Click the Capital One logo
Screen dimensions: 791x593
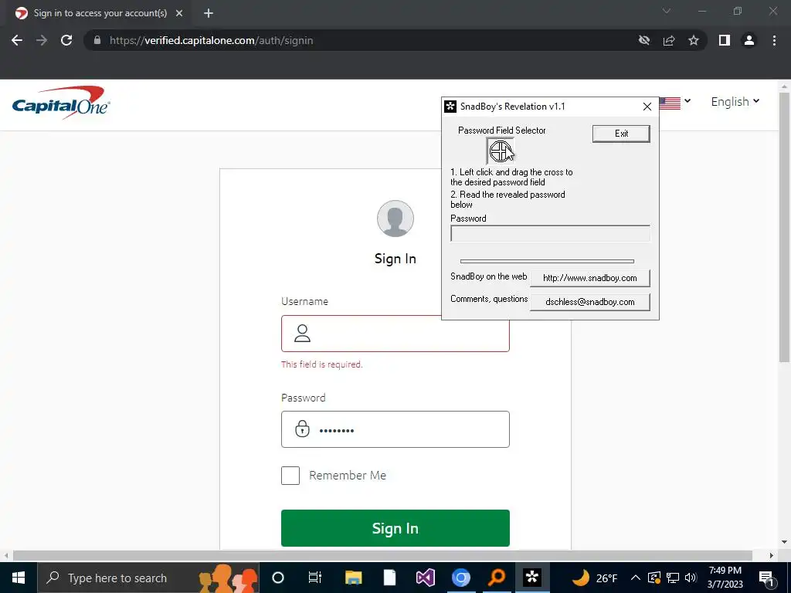pos(61,103)
